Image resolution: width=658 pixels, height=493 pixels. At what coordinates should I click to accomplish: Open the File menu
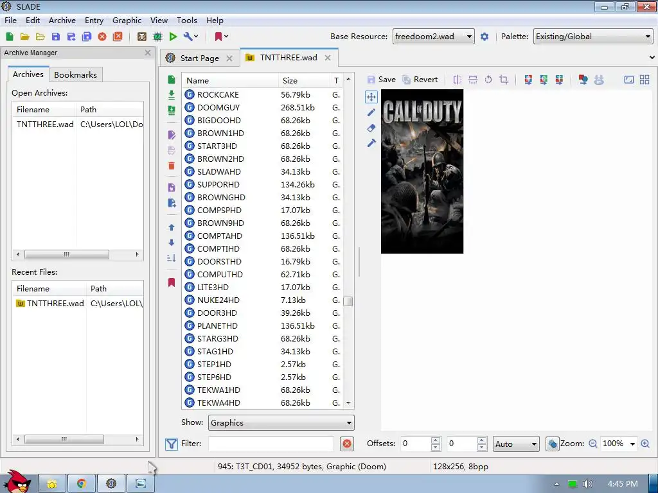click(x=10, y=20)
